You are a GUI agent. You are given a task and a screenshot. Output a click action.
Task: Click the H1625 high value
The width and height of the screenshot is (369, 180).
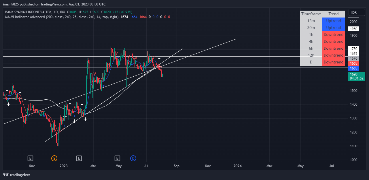click(84, 12)
